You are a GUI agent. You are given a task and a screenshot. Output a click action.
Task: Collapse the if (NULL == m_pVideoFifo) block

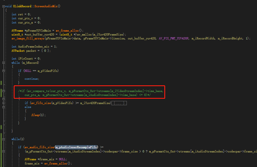pos(4,71)
